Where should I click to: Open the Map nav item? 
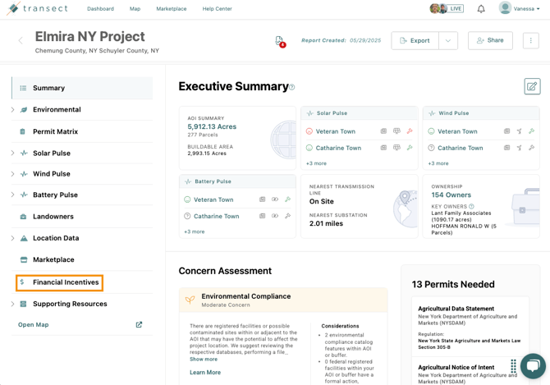pos(135,9)
